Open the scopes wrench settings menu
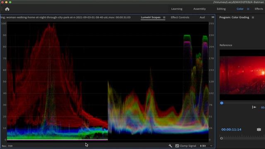The height and width of the screenshot is (149, 265). 170,146
